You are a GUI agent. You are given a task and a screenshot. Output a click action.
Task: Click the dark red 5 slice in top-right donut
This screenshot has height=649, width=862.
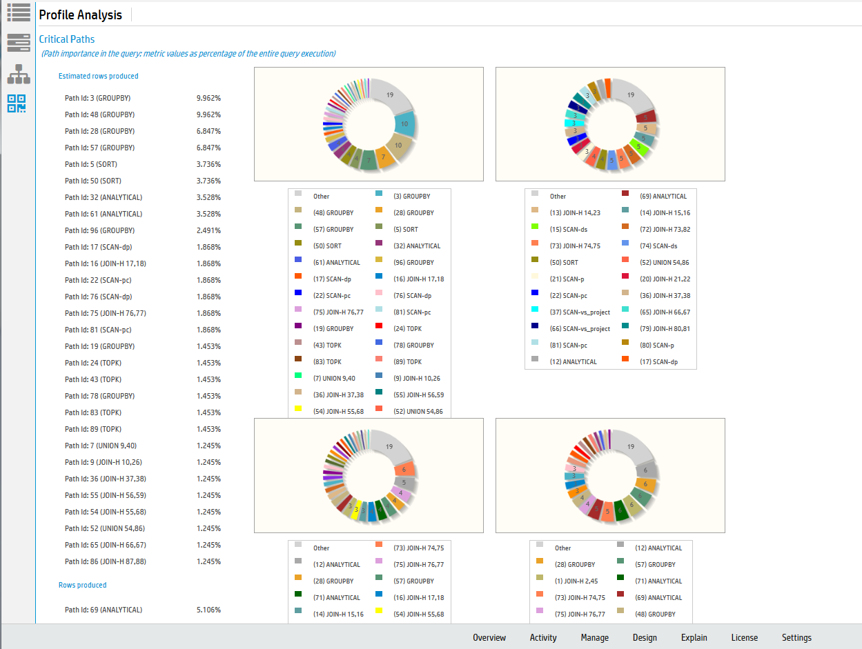pos(645,117)
